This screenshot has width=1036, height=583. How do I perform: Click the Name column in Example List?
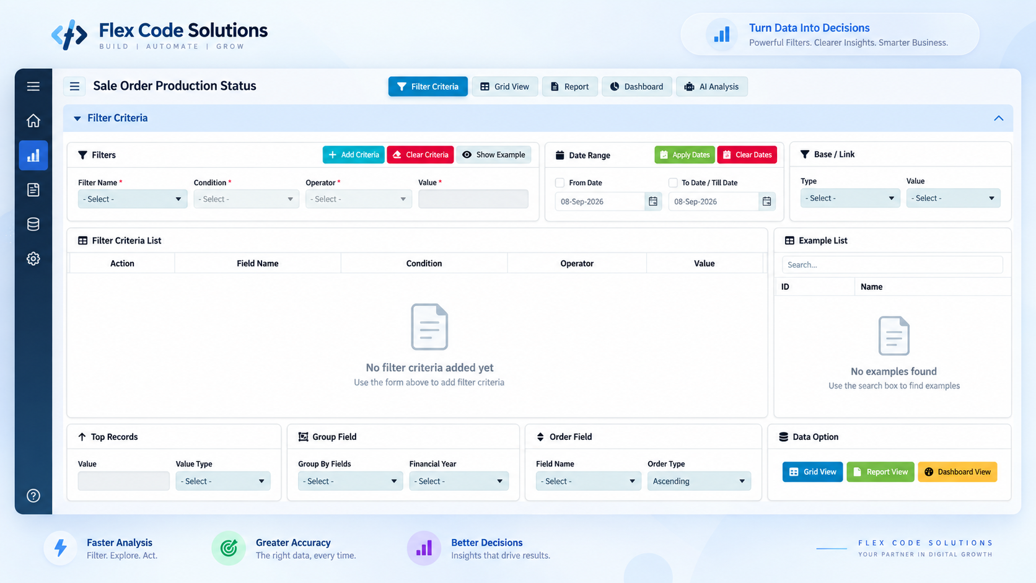pyautogui.click(x=933, y=287)
